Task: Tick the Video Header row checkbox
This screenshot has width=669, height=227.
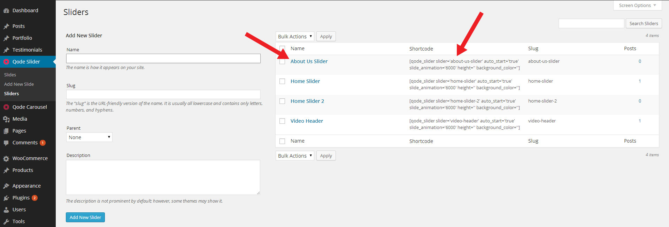Action: pyautogui.click(x=282, y=121)
